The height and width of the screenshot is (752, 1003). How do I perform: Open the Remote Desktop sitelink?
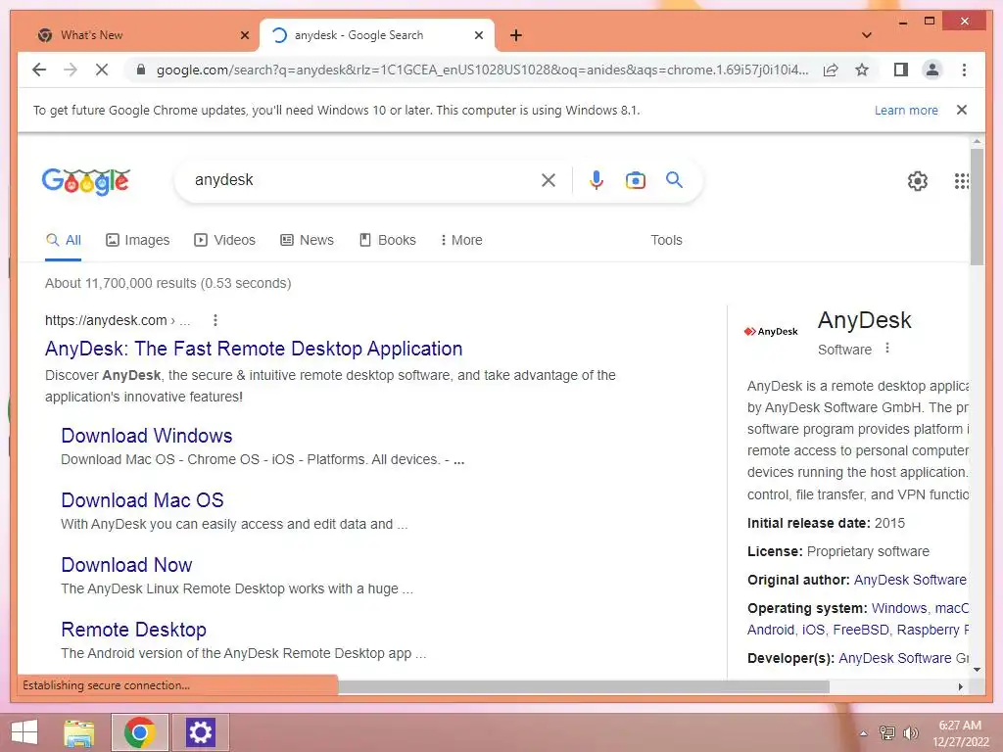coord(133,630)
